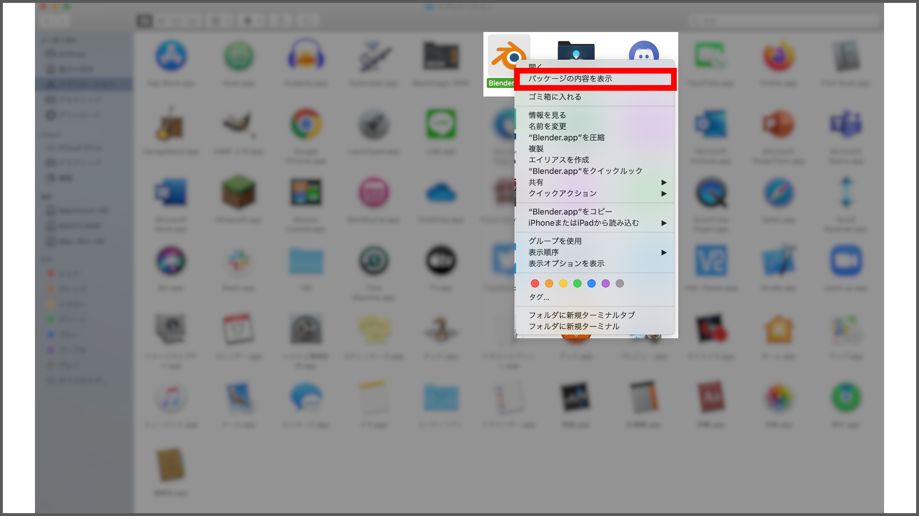The height and width of the screenshot is (516, 919).
Task: Click the black Apple TV app icon
Action: click(441, 260)
